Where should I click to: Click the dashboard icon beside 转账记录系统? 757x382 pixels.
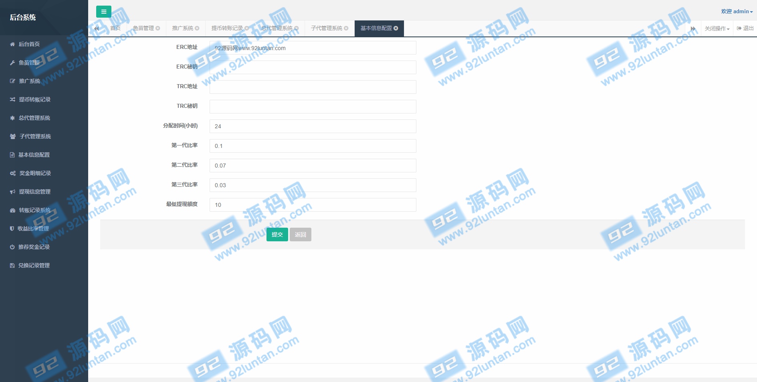12,210
